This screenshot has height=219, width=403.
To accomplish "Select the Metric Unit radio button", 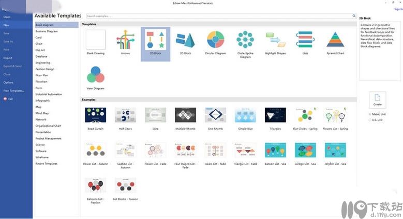I will click(370, 114).
